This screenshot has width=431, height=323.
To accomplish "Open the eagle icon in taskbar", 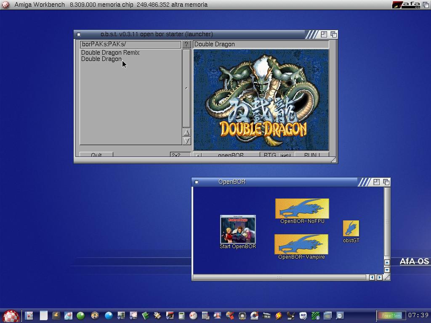I will (x=291, y=315).
